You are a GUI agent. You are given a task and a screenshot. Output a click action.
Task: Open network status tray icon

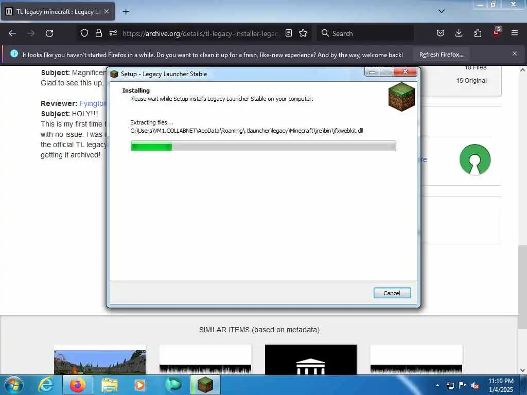click(450, 385)
